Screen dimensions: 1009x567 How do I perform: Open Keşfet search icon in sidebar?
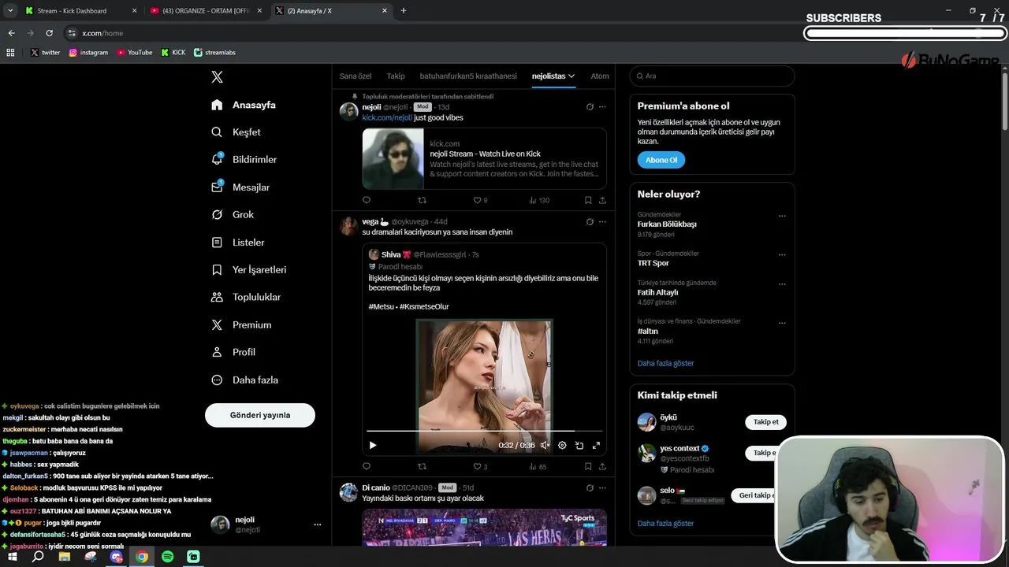coord(217,132)
